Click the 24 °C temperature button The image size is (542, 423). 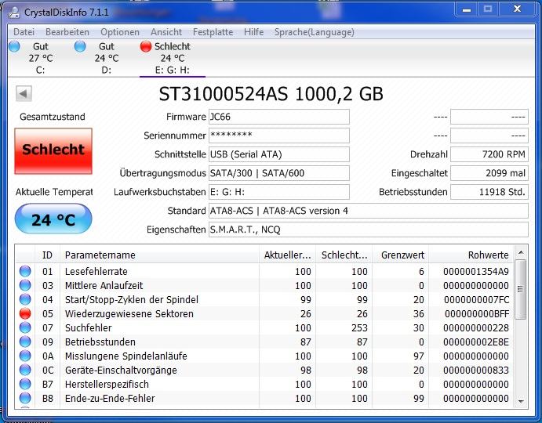tap(53, 219)
